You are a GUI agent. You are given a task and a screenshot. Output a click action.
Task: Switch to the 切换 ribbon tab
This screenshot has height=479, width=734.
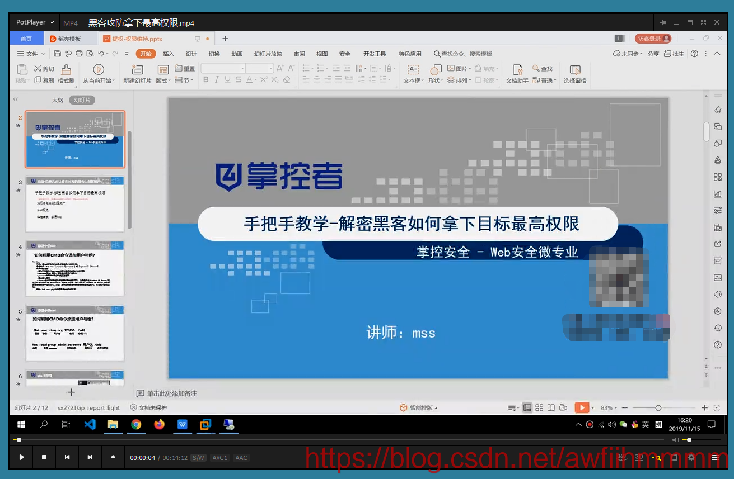click(214, 54)
